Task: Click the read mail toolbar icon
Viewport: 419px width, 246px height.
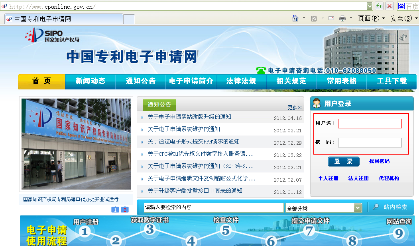Action: (x=331, y=18)
